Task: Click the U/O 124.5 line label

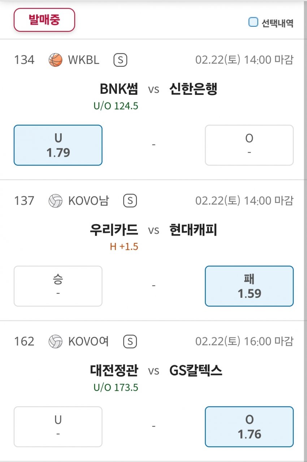Action: point(116,106)
